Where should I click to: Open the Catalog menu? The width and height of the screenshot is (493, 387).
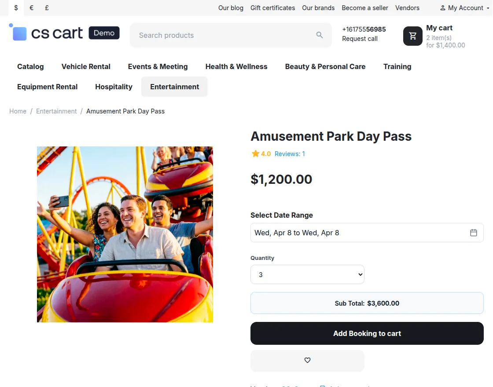(x=30, y=66)
